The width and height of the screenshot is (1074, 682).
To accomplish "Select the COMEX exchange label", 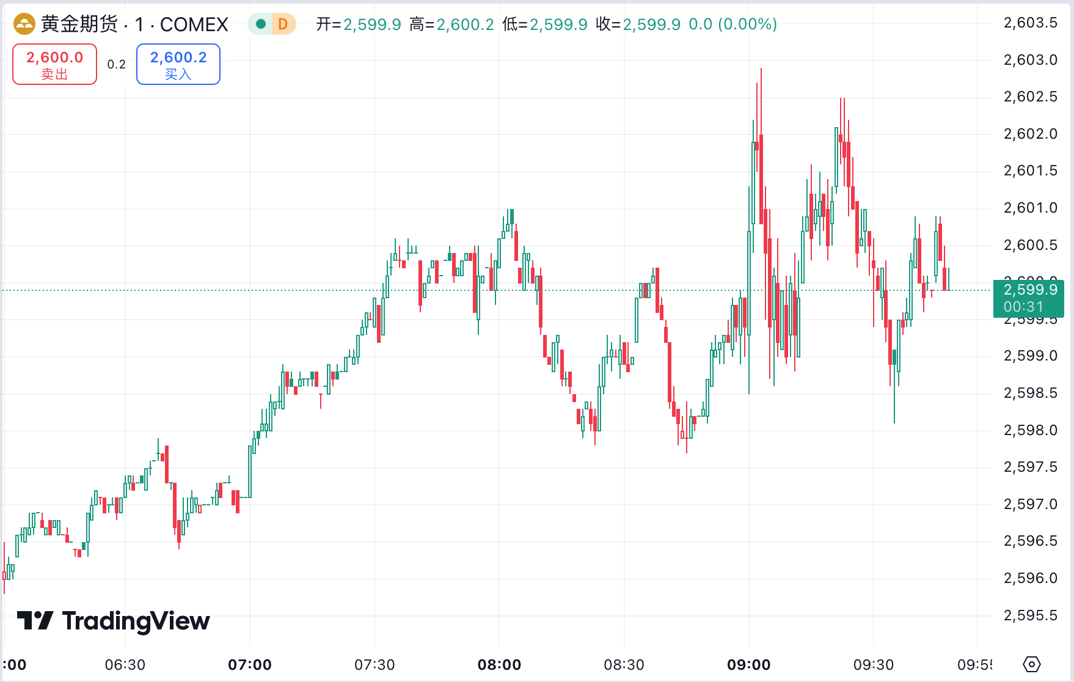I will tap(195, 23).
